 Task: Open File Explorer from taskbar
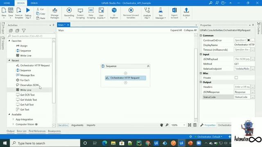coord(113,143)
